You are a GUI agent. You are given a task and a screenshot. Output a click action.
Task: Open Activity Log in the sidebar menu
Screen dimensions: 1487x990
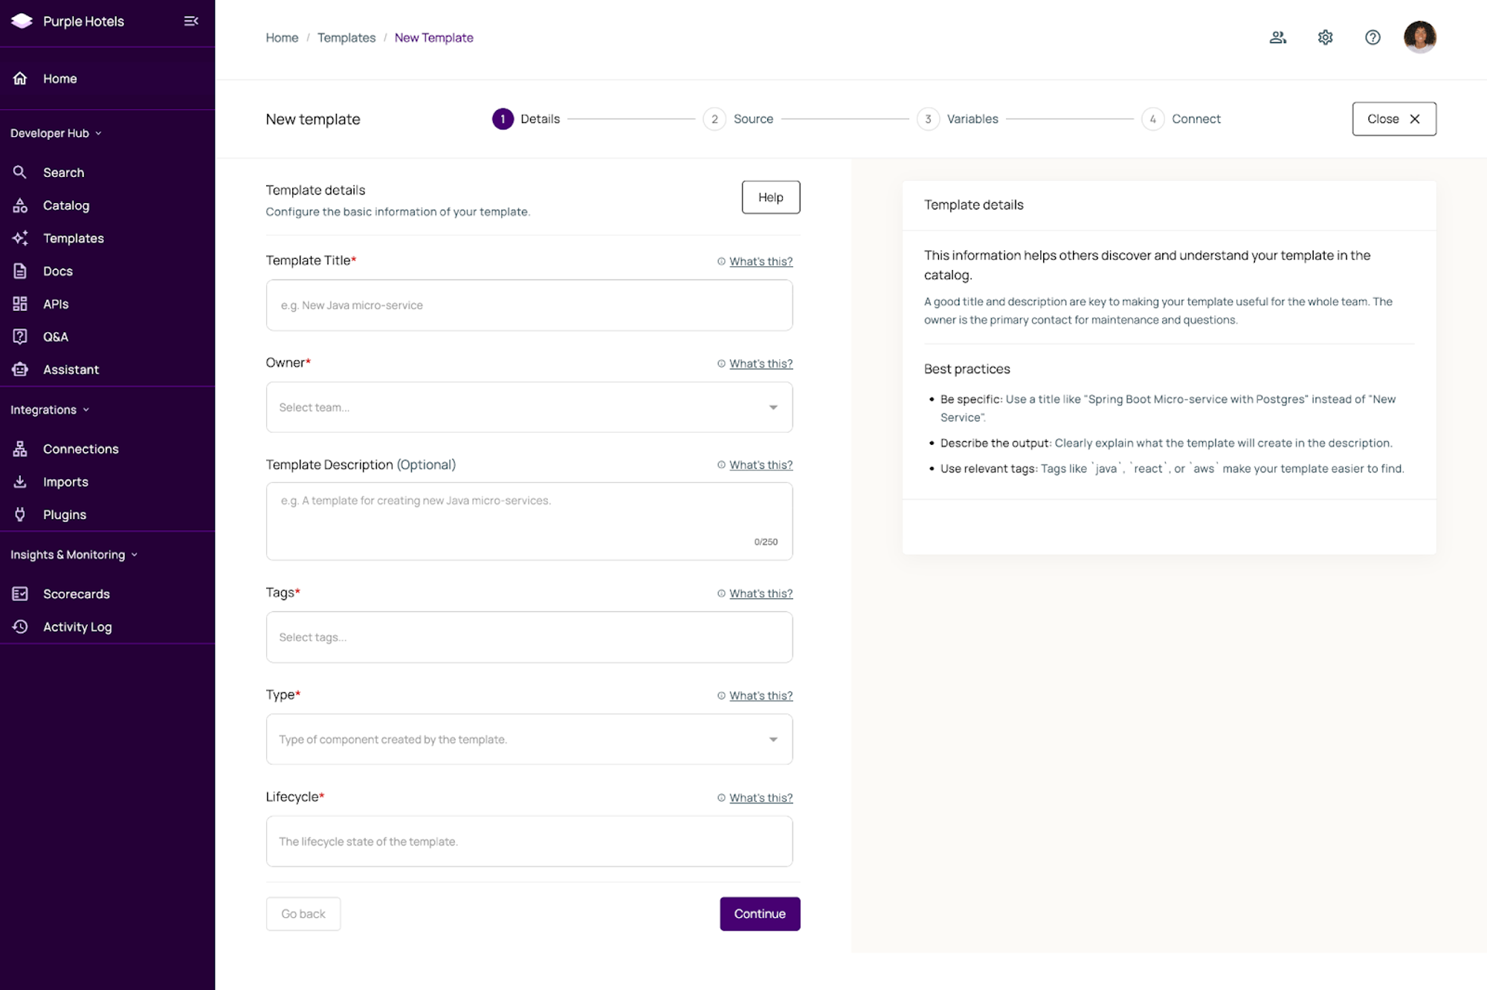pyautogui.click(x=107, y=626)
